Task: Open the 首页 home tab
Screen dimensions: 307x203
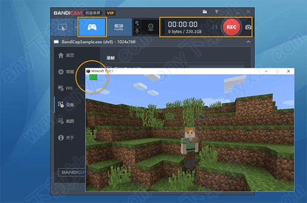Action: (x=66, y=55)
